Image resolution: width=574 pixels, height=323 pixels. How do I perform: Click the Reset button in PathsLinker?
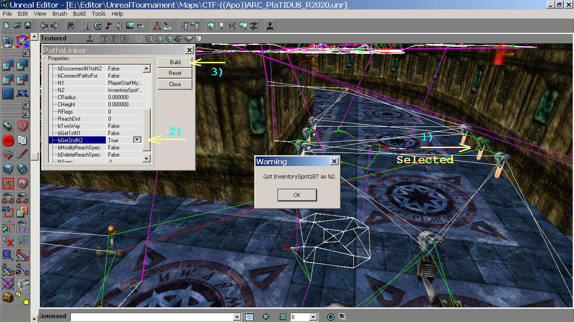(175, 73)
